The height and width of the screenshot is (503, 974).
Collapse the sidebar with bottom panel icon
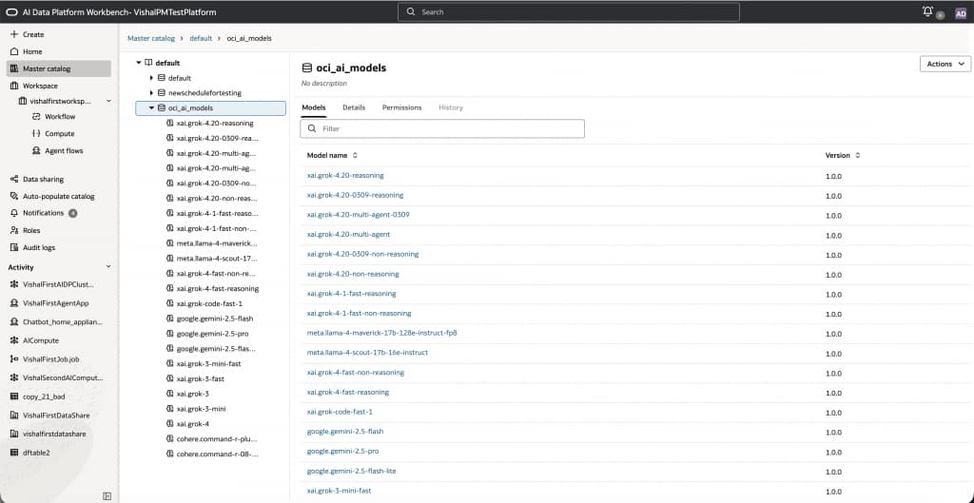click(107, 495)
